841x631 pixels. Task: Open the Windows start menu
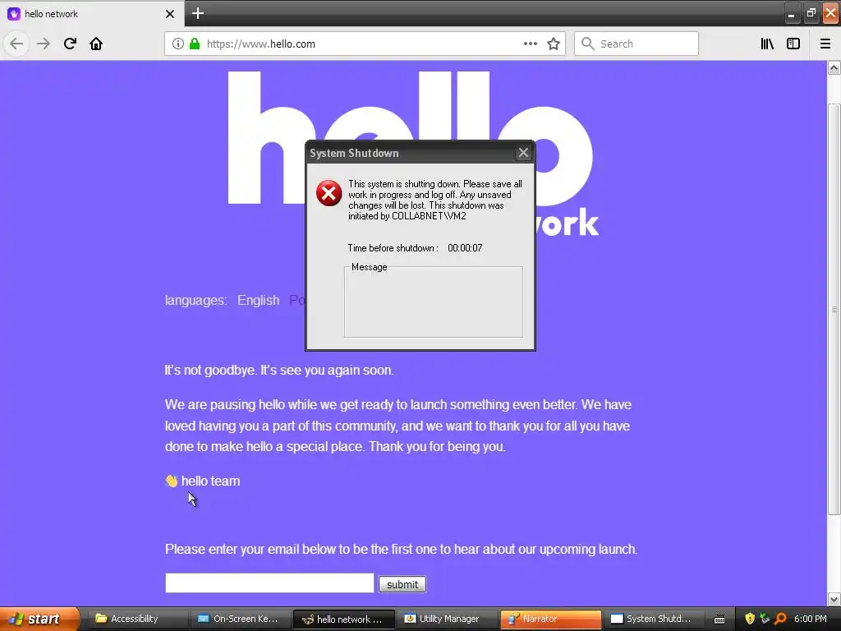[x=39, y=619]
